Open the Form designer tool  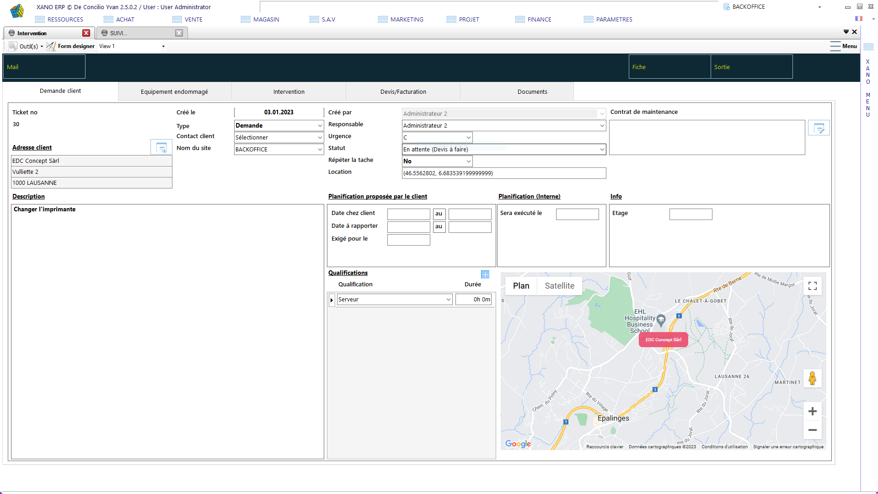coord(71,46)
